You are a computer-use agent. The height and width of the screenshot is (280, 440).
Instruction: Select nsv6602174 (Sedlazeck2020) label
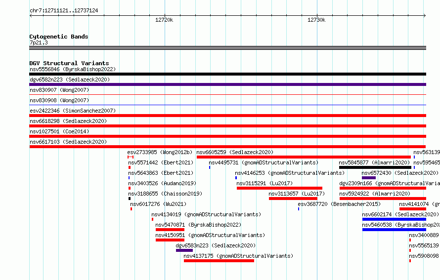[400, 214]
